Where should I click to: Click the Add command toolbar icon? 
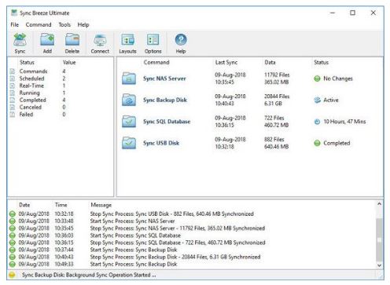point(47,40)
